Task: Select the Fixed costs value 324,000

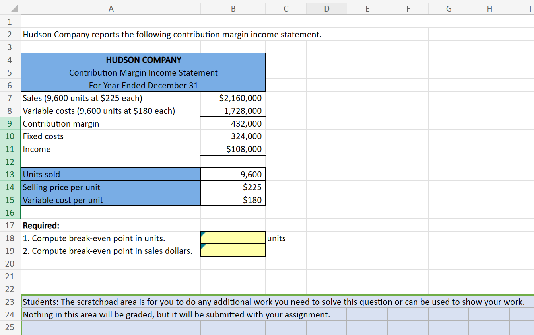Action: 233,136
